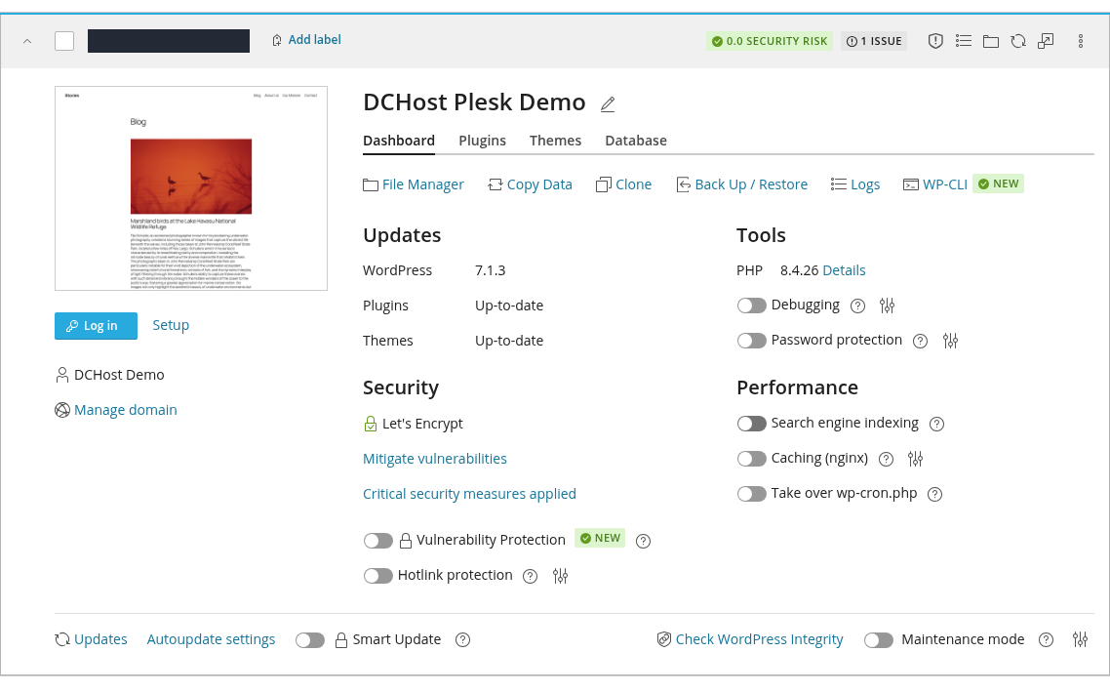This screenshot has width=1110, height=693.
Task: Open help for Password protection
Action: (920, 342)
